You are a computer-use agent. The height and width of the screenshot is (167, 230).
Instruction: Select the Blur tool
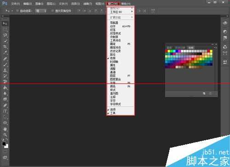coord(5,94)
